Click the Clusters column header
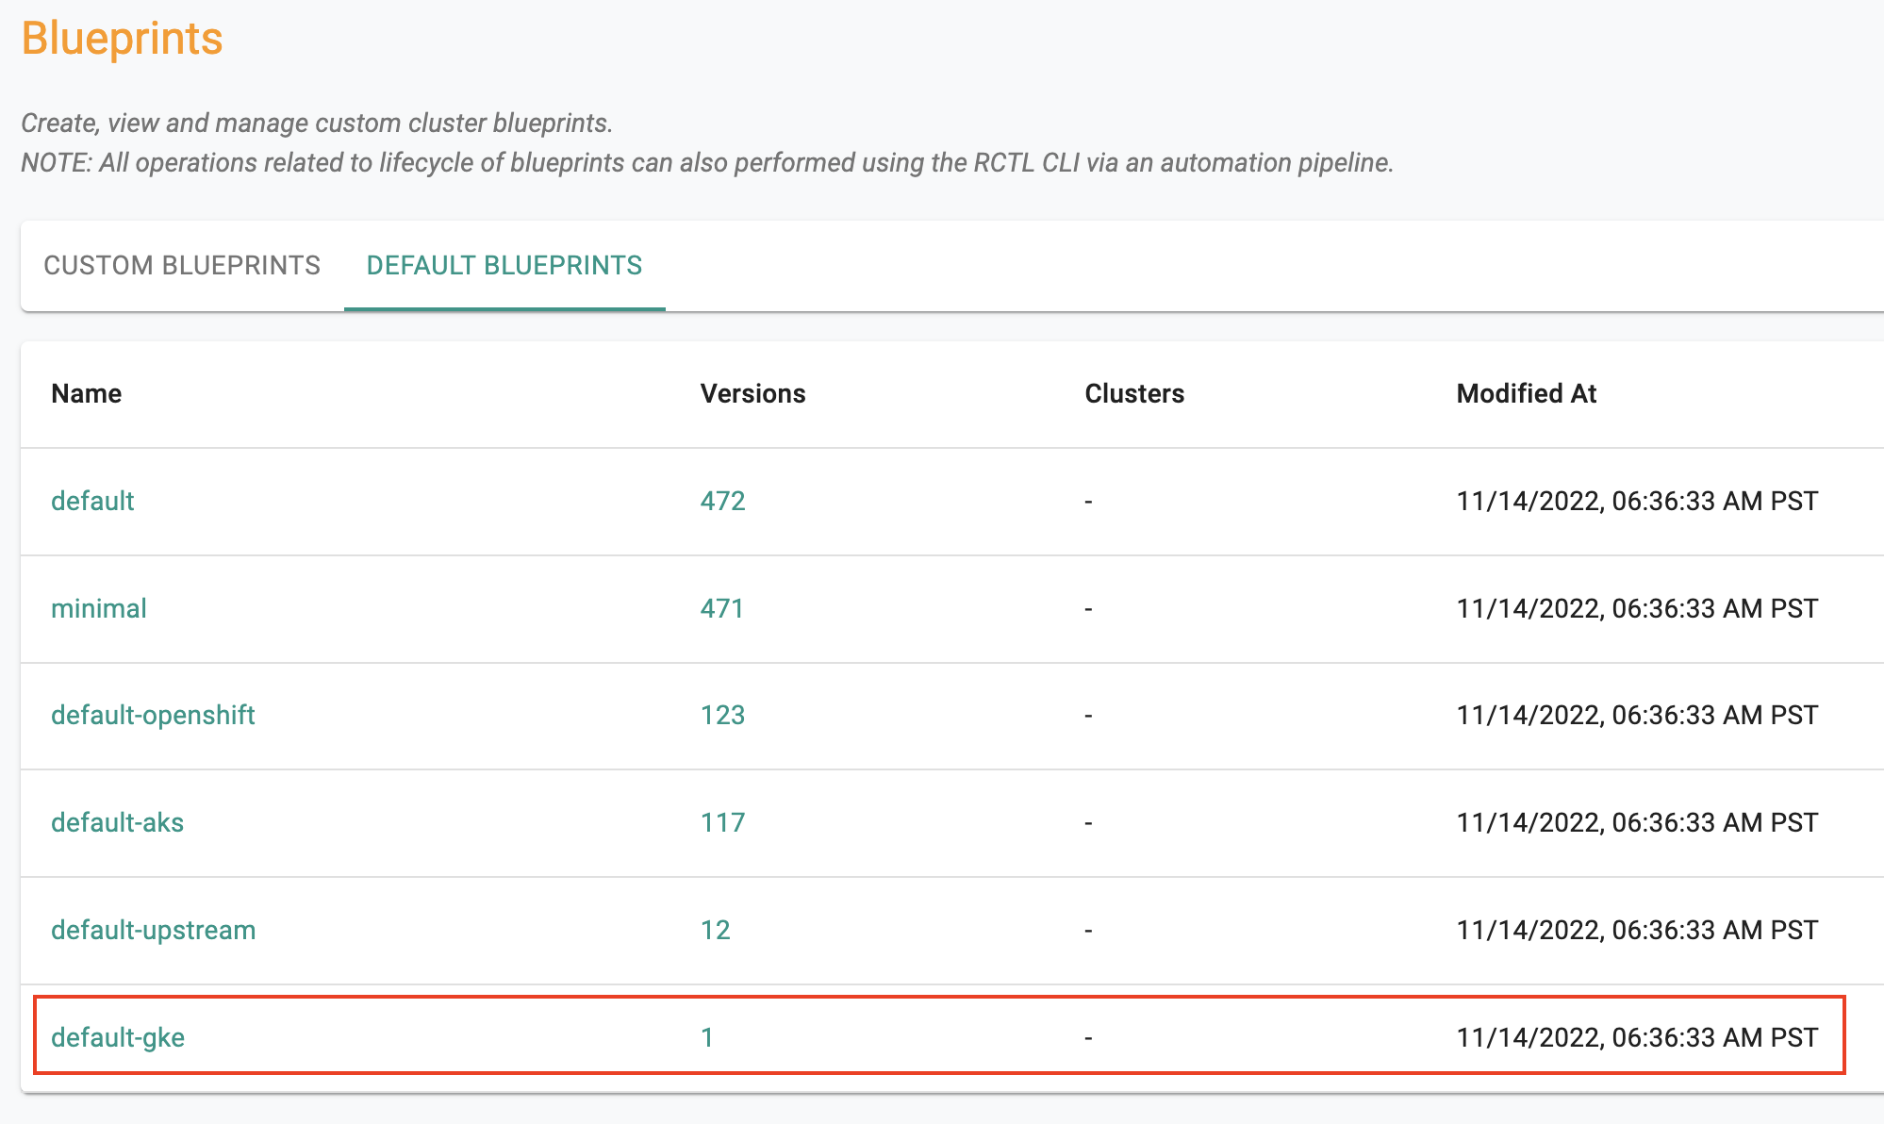Image resolution: width=1884 pixels, height=1124 pixels. 1134,393
